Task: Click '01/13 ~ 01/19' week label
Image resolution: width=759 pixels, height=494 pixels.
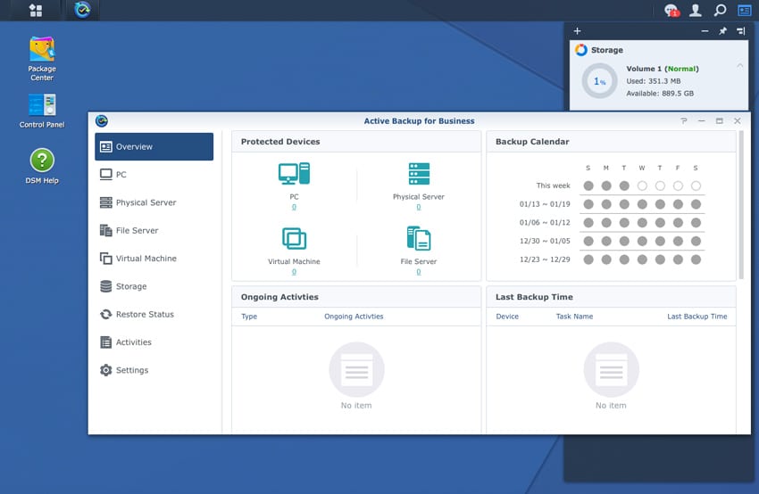Action: point(545,204)
